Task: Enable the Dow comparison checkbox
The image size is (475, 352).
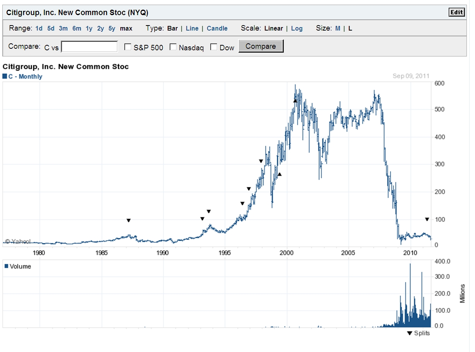Action: click(214, 47)
